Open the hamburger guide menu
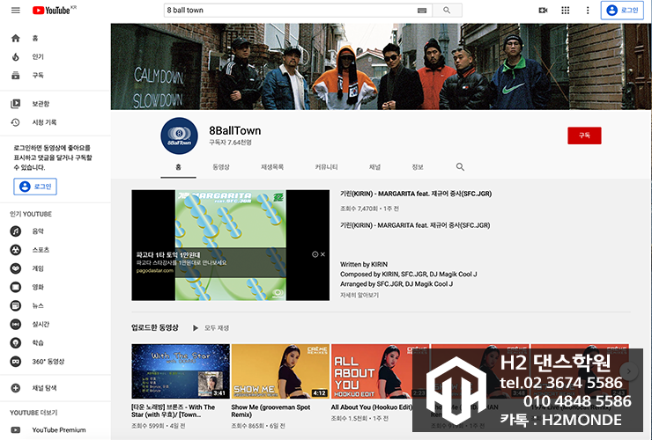652x440 pixels. (15, 10)
